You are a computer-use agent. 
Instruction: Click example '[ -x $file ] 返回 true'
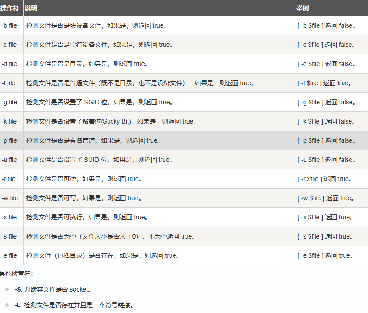pos(326,217)
